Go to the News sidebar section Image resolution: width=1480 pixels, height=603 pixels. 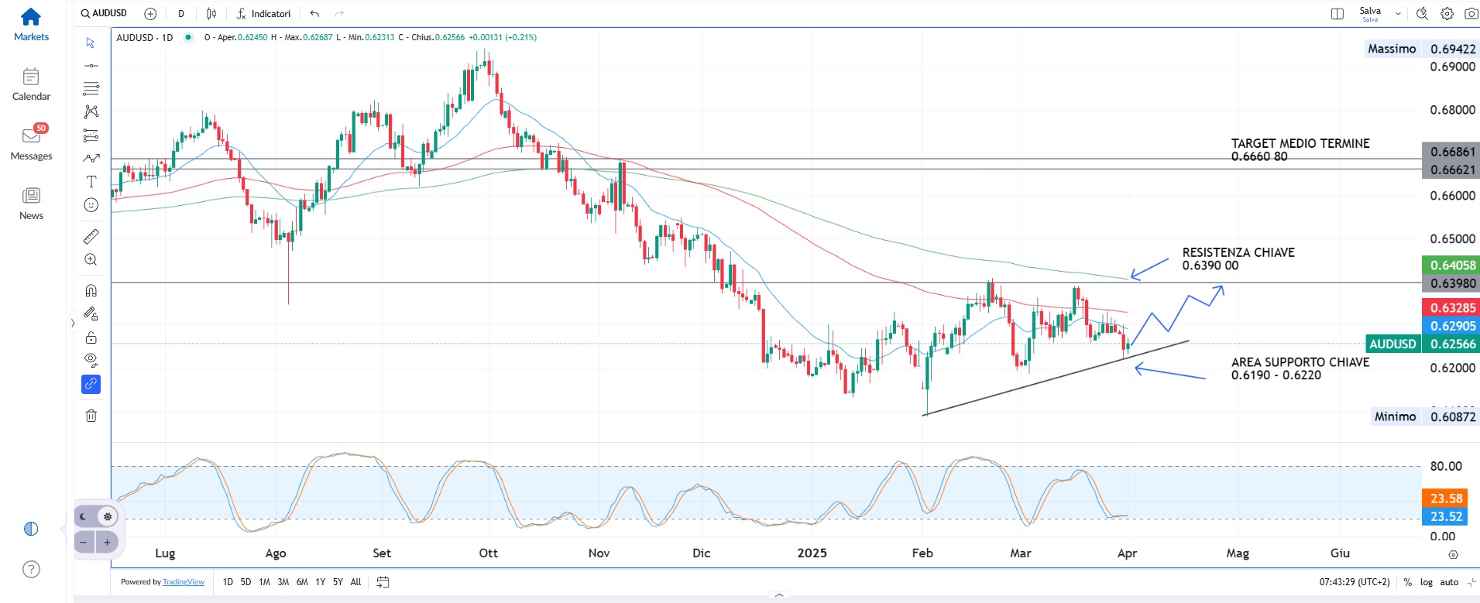tap(31, 204)
